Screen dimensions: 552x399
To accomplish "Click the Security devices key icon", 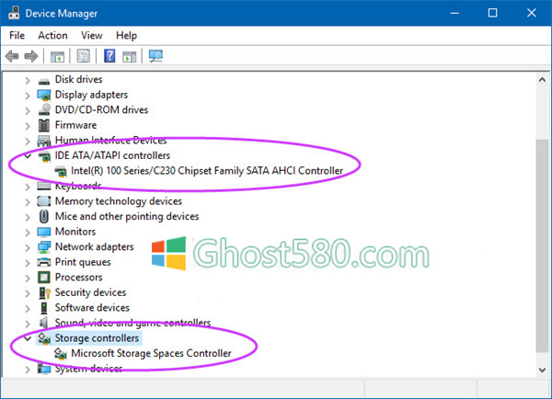I will tap(45, 292).
